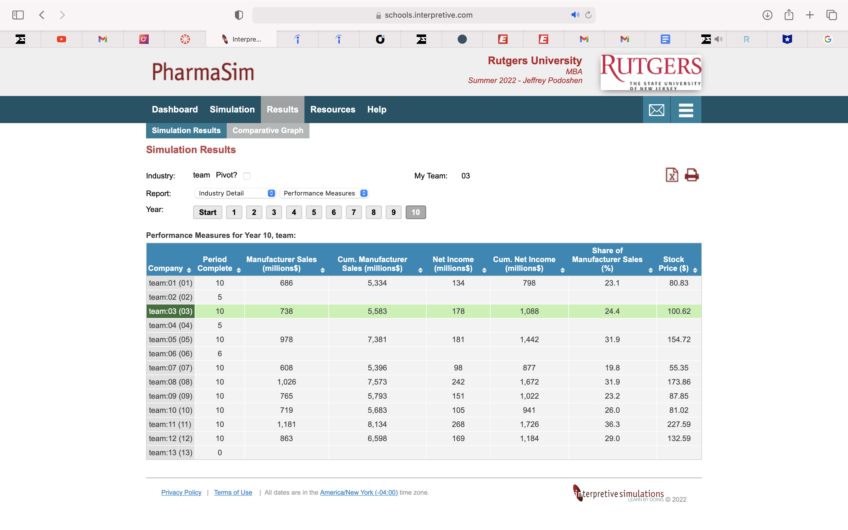
Task: Select the Simulation Results subtab
Action: [186, 130]
